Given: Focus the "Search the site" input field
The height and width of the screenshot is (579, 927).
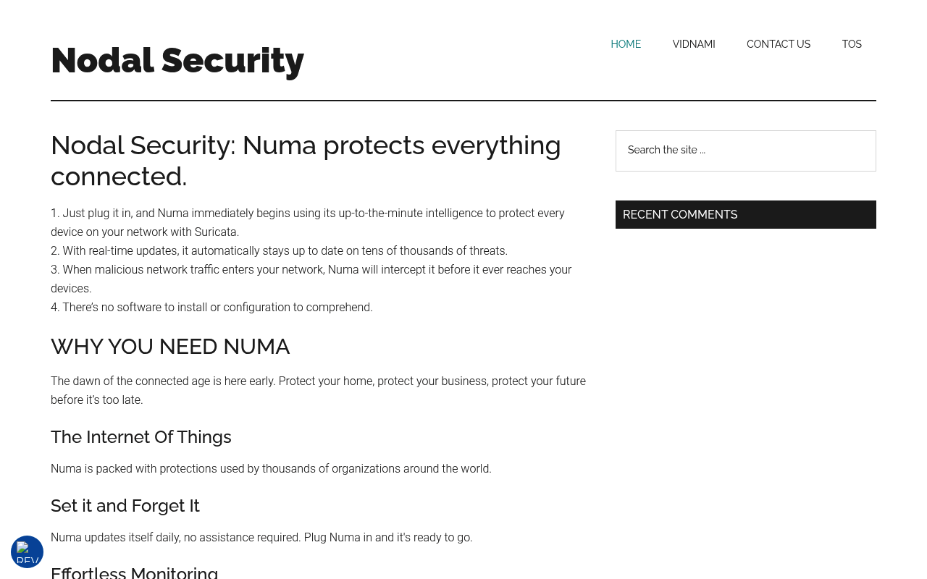Looking at the screenshot, I should pos(746,151).
